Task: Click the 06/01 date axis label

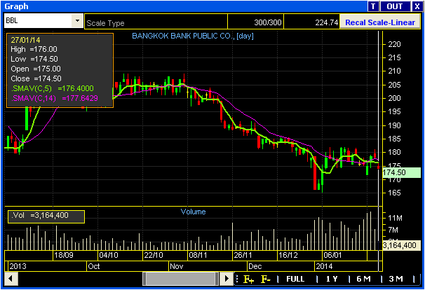Action: [x=333, y=255]
